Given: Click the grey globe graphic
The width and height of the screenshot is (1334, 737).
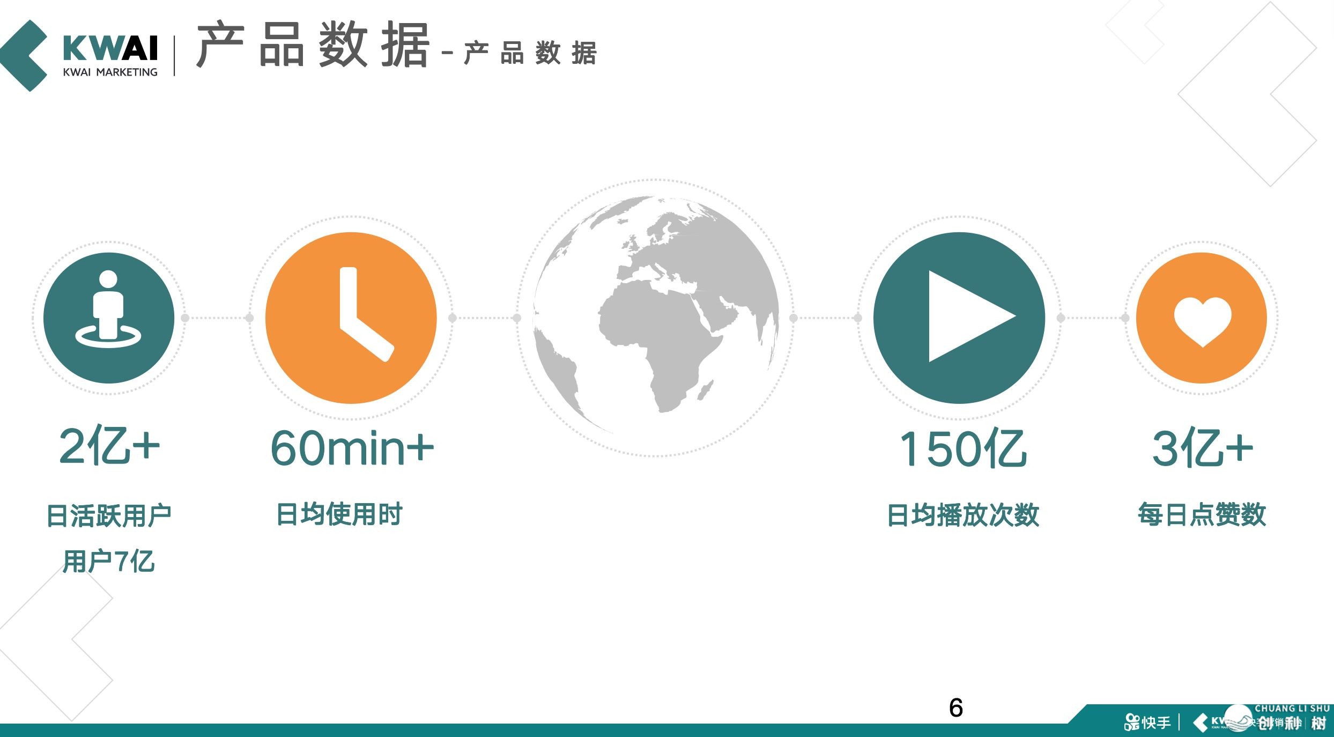Looking at the screenshot, I should point(655,318).
